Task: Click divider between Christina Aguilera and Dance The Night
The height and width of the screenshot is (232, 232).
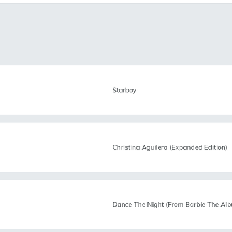Action: tap(116, 176)
